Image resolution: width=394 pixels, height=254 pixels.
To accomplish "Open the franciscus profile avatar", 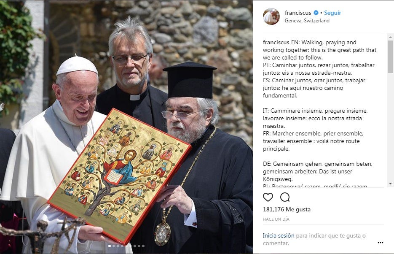I will (x=271, y=16).
